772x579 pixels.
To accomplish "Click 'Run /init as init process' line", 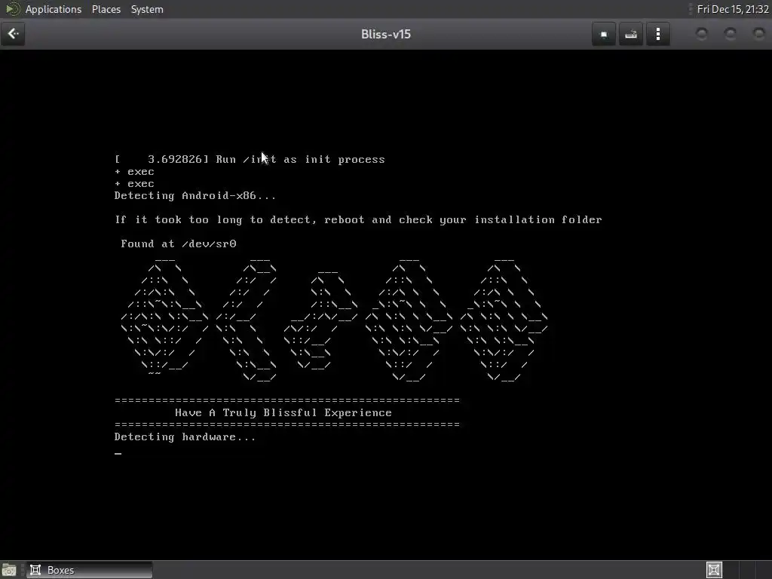I will [250, 160].
